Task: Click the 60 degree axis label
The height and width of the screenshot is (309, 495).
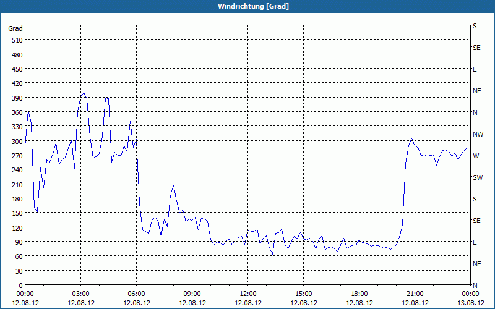Action: (x=19, y=256)
